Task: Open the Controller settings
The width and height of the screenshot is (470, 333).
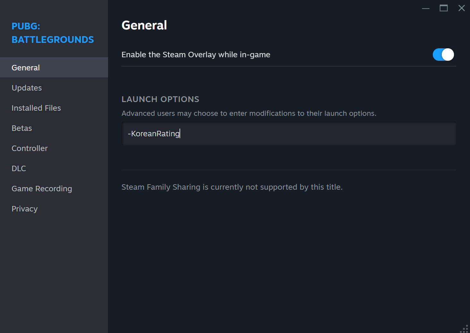Action: (29, 148)
